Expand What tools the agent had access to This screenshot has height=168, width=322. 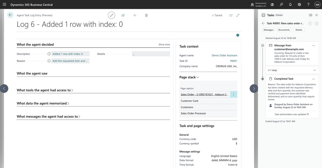45,90
